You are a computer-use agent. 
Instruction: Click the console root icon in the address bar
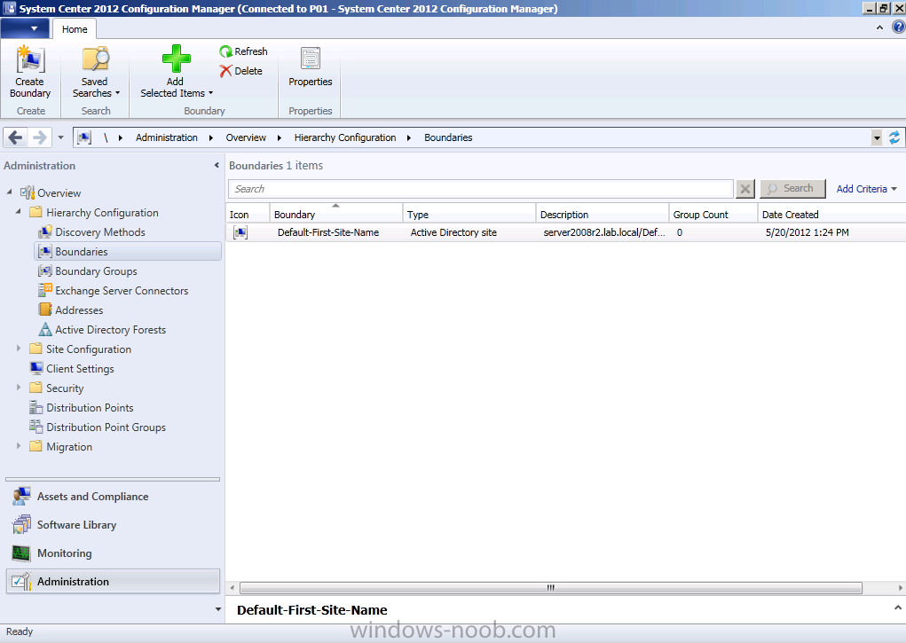[x=84, y=137]
